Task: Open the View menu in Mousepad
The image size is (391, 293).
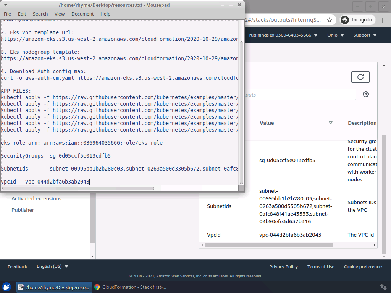Action: tap(60, 14)
